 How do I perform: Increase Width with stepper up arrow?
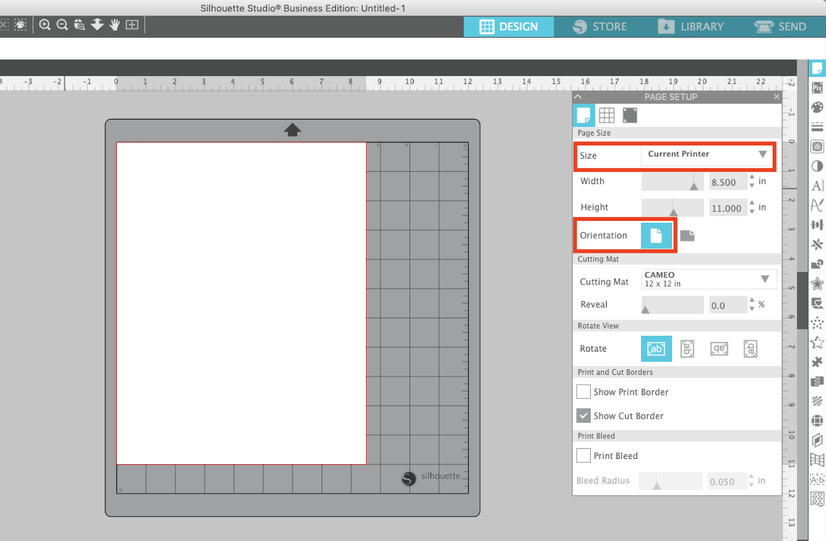[752, 177]
